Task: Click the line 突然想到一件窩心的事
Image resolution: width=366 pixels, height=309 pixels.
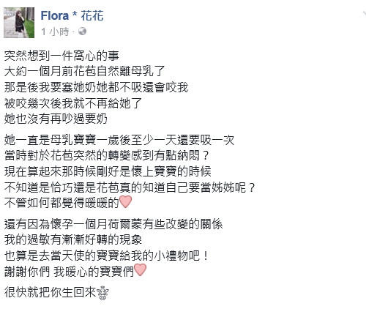Action: [61, 56]
